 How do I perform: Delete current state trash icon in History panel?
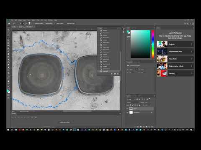coord(118,74)
